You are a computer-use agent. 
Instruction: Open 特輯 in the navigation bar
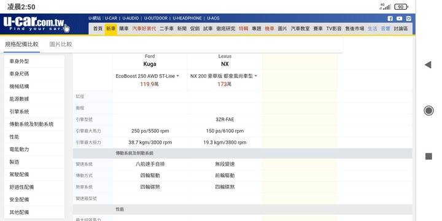click(x=244, y=29)
